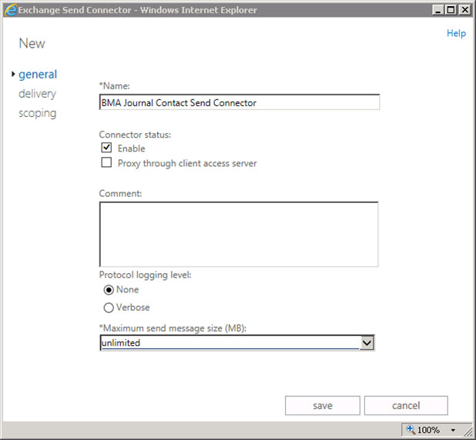
Task: Cancel the new connector dialog
Action: pos(406,405)
